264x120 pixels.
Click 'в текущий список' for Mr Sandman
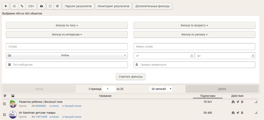tap(72, 117)
